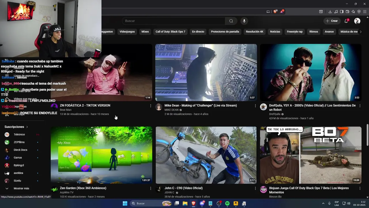
Task: Show hidden system tray icons chevron
Action: (323, 203)
